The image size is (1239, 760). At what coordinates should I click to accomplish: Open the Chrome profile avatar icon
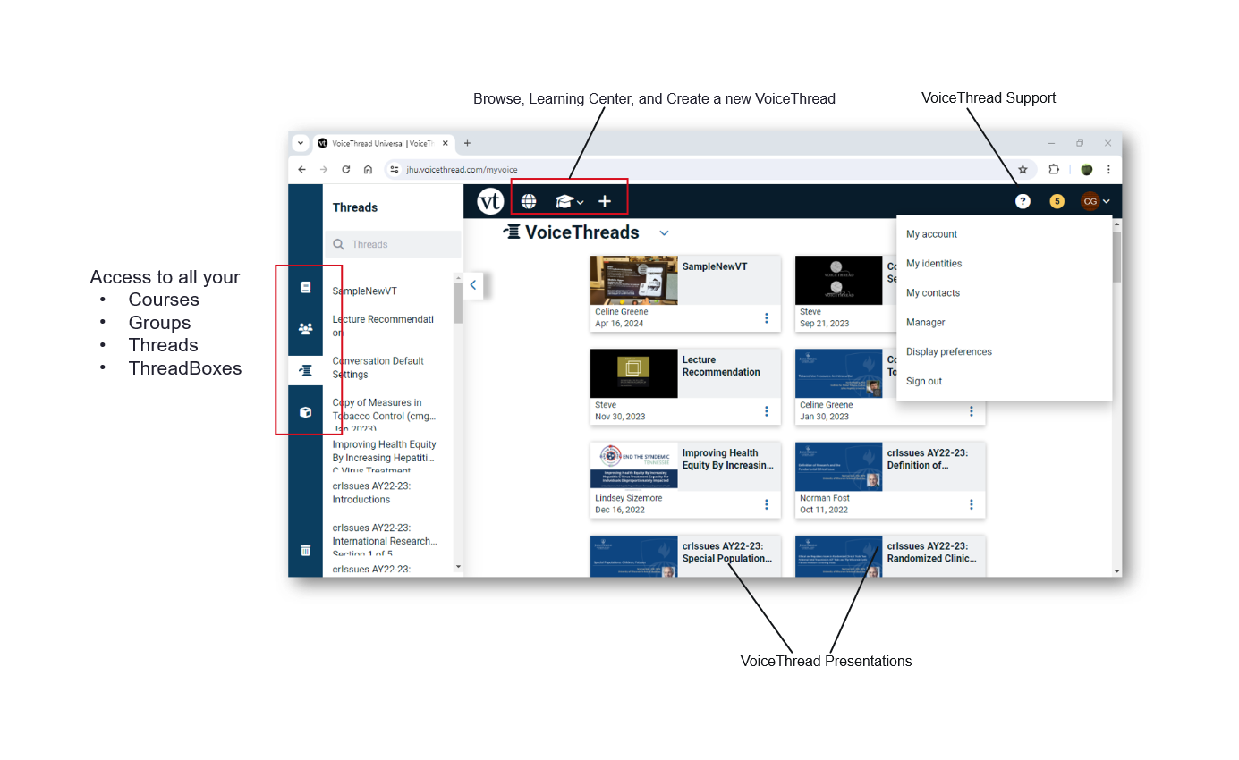click(1086, 169)
